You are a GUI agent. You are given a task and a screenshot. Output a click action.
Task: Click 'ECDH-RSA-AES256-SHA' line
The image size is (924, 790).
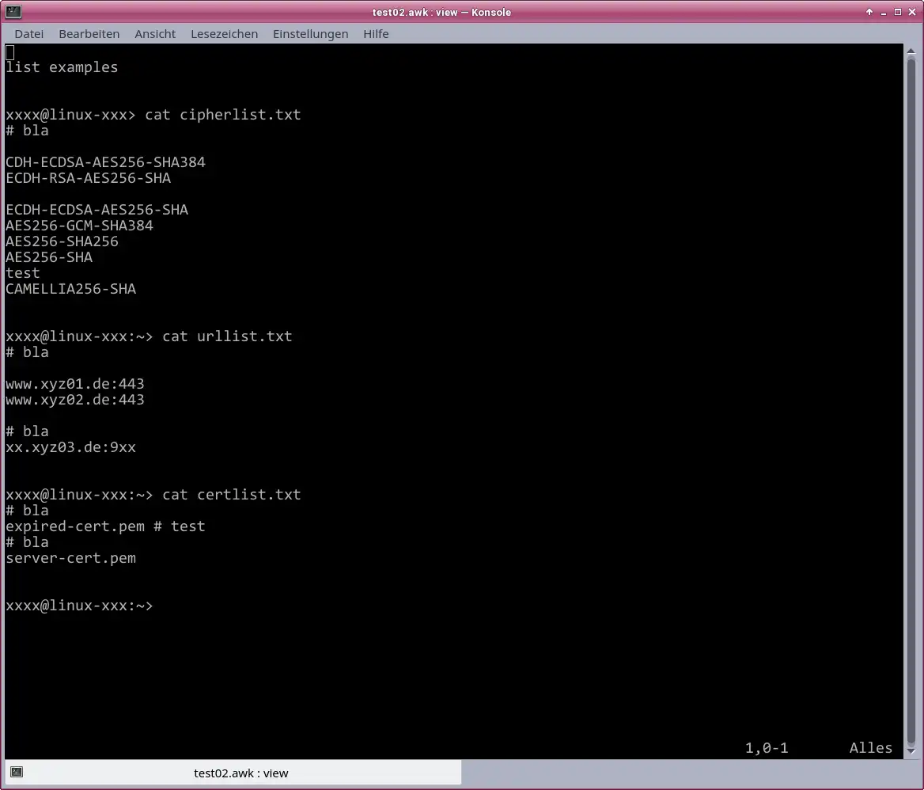point(89,178)
